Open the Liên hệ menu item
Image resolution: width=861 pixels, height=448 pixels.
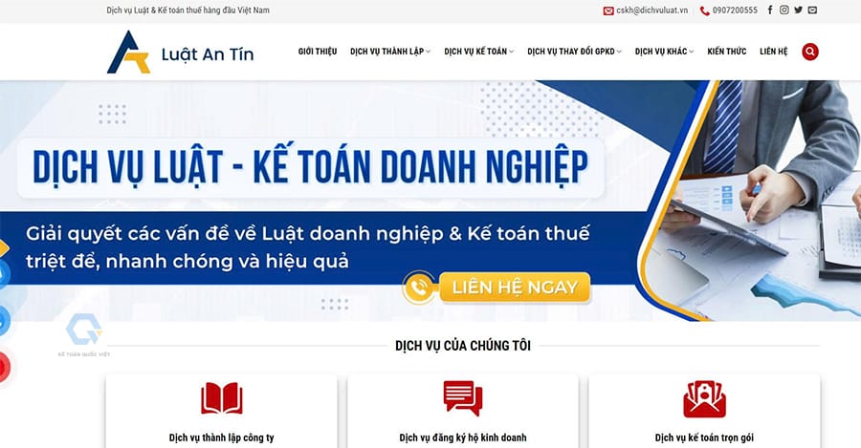pos(773,52)
